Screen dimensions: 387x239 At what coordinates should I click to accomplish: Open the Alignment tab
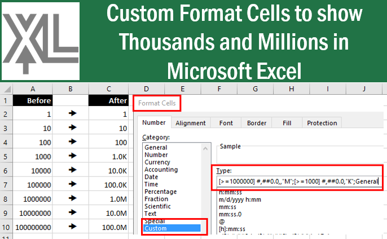[190, 123]
